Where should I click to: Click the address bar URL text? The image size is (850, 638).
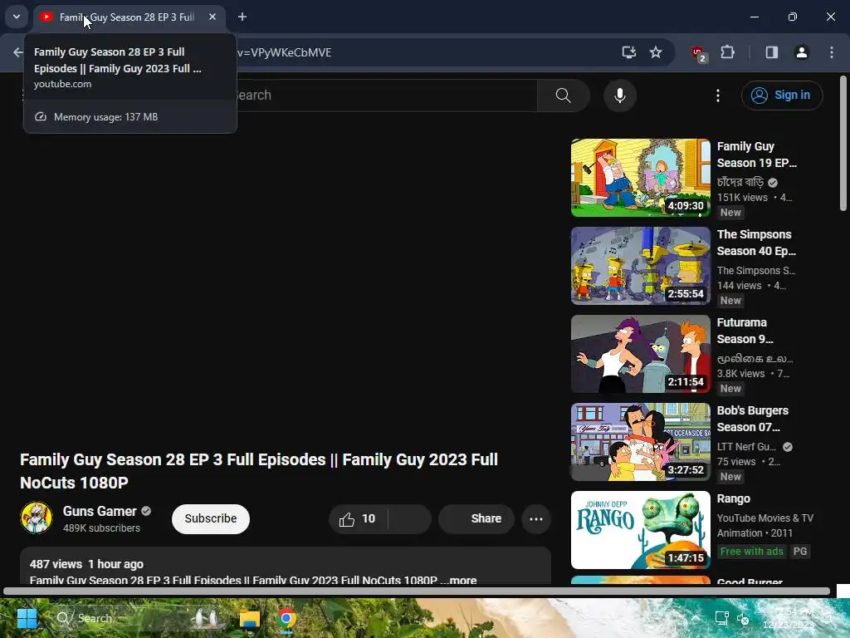284,52
